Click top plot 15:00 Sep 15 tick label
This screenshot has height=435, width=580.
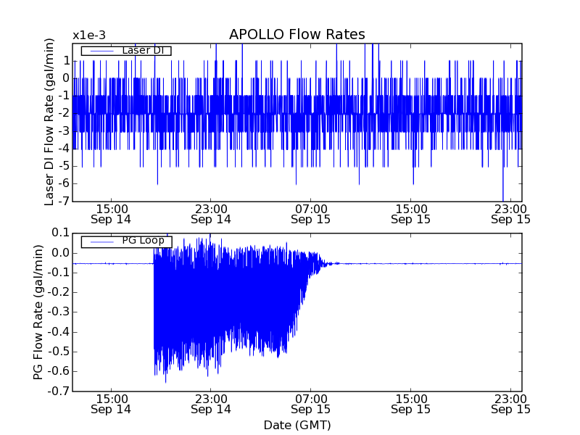[x=411, y=215]
